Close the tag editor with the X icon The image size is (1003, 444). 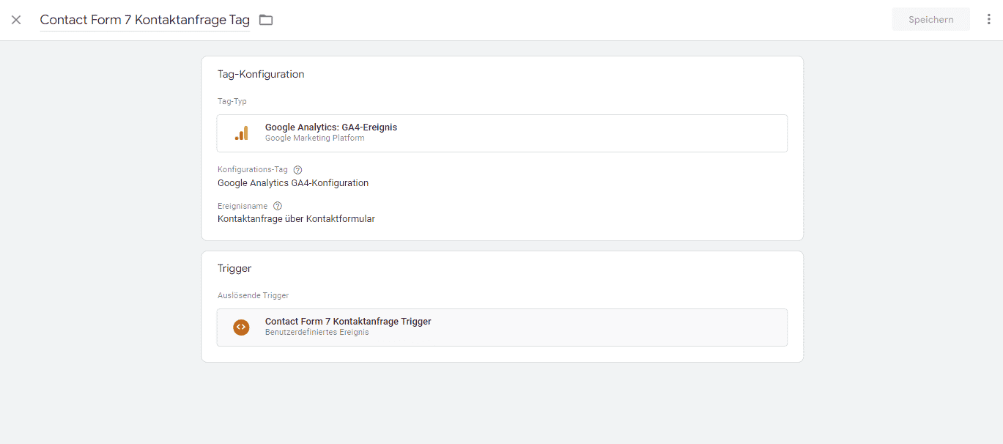coord(16,20)
